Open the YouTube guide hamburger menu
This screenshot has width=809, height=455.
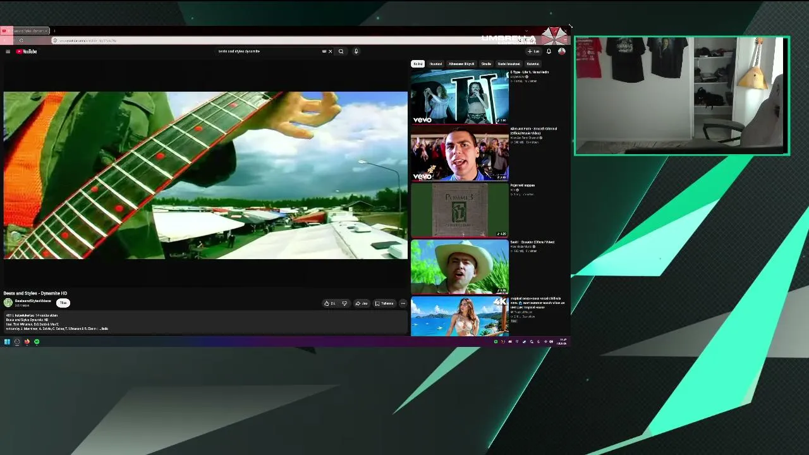[x=8, y=51]
